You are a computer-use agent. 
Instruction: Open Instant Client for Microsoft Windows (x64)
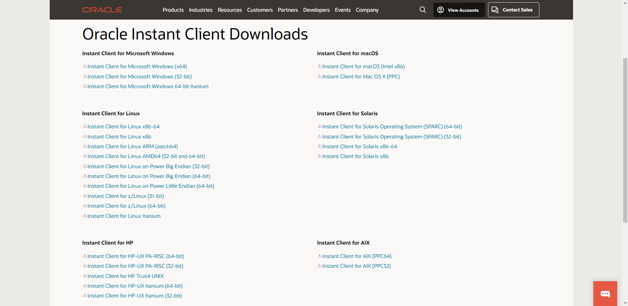click(137, 66)
